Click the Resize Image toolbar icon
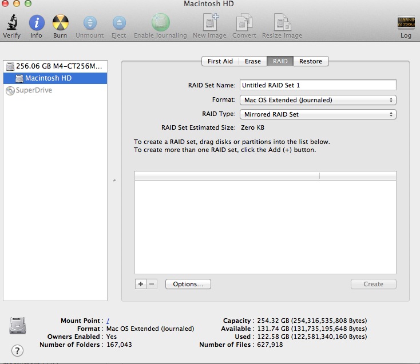Viewport: 420px width, 364px height. [x=282, y=22]
